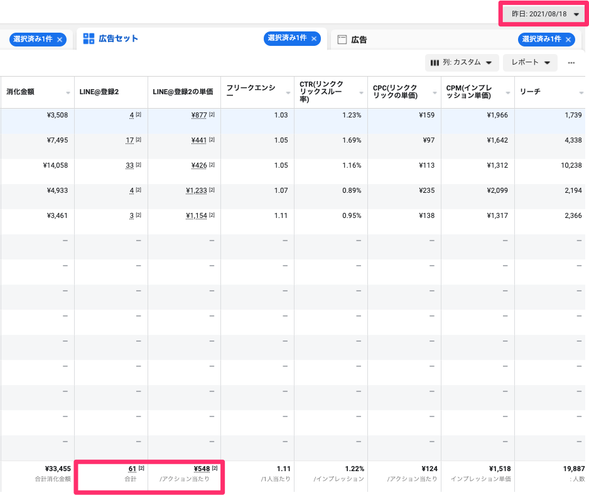Click the sort arrow on 消化金額 column
This screenshot has width=589, height=495.
(68, 92)
